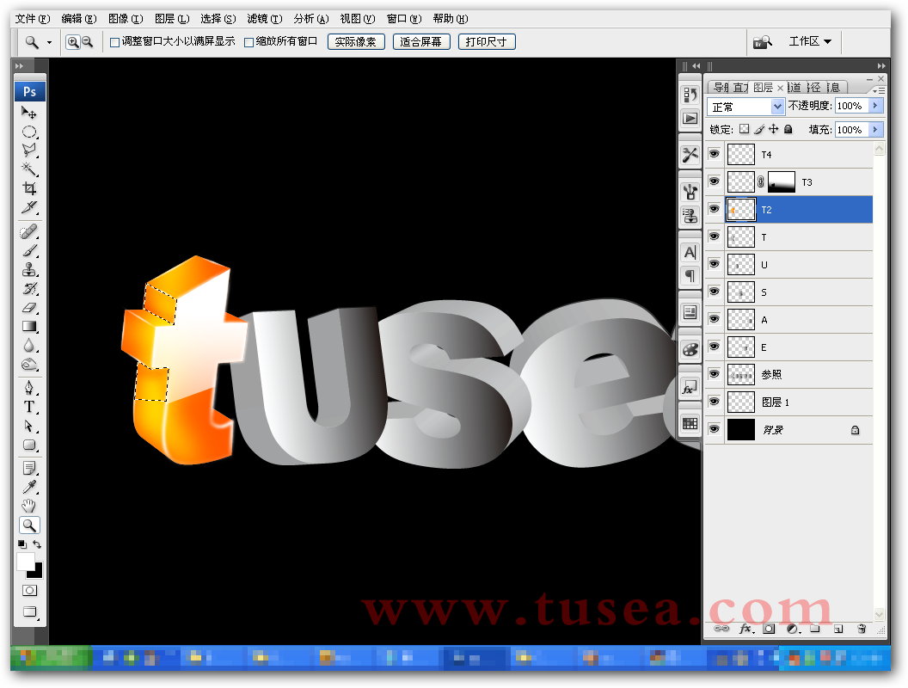The width and height of the screenshot is (908, 688).
Task: Select the Move tool
Action: [29, 113]
